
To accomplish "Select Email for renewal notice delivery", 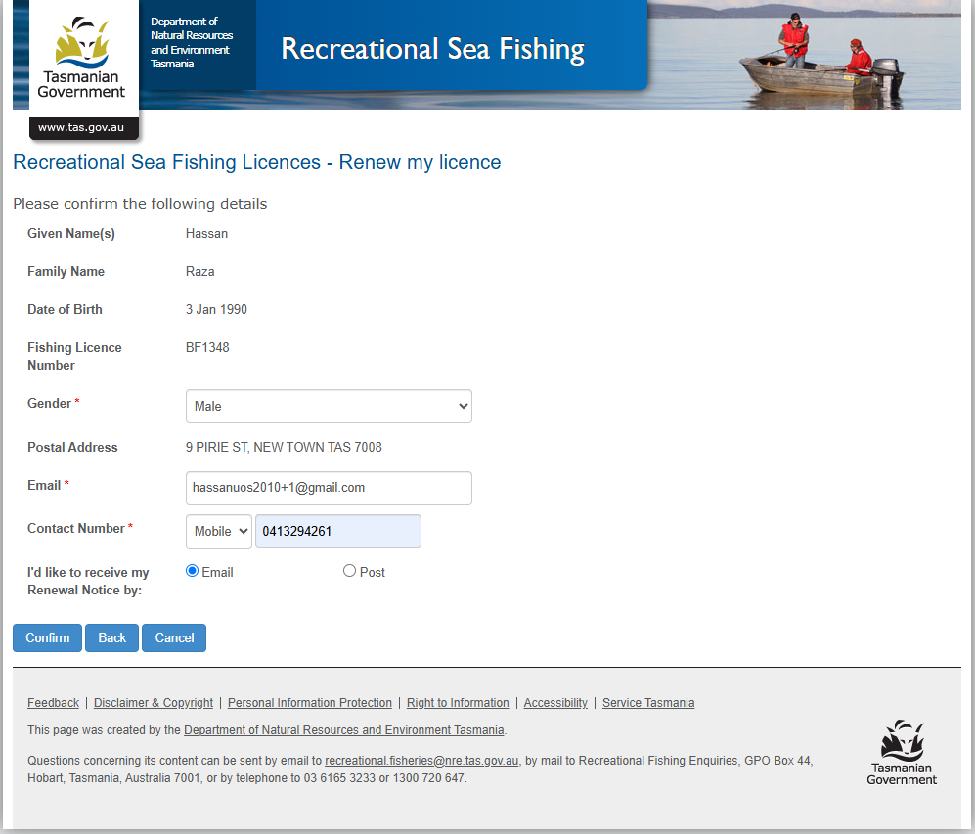I will (193, 572).
